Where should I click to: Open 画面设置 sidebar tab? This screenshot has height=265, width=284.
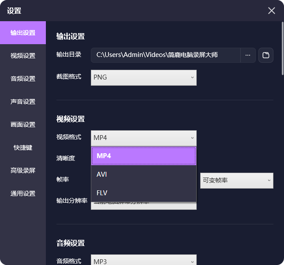click(23, 125)
